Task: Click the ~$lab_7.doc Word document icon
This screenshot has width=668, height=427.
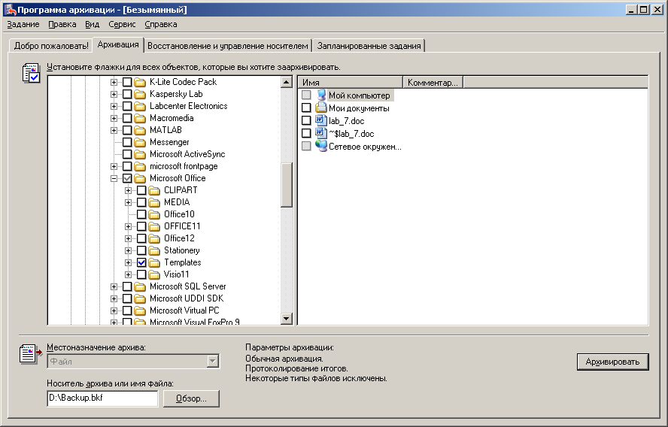Action: coord(320,133)
